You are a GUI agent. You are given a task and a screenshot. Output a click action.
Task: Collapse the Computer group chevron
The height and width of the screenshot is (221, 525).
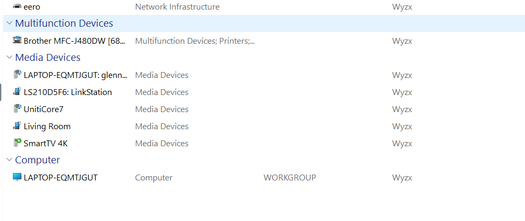coord(10,160)
